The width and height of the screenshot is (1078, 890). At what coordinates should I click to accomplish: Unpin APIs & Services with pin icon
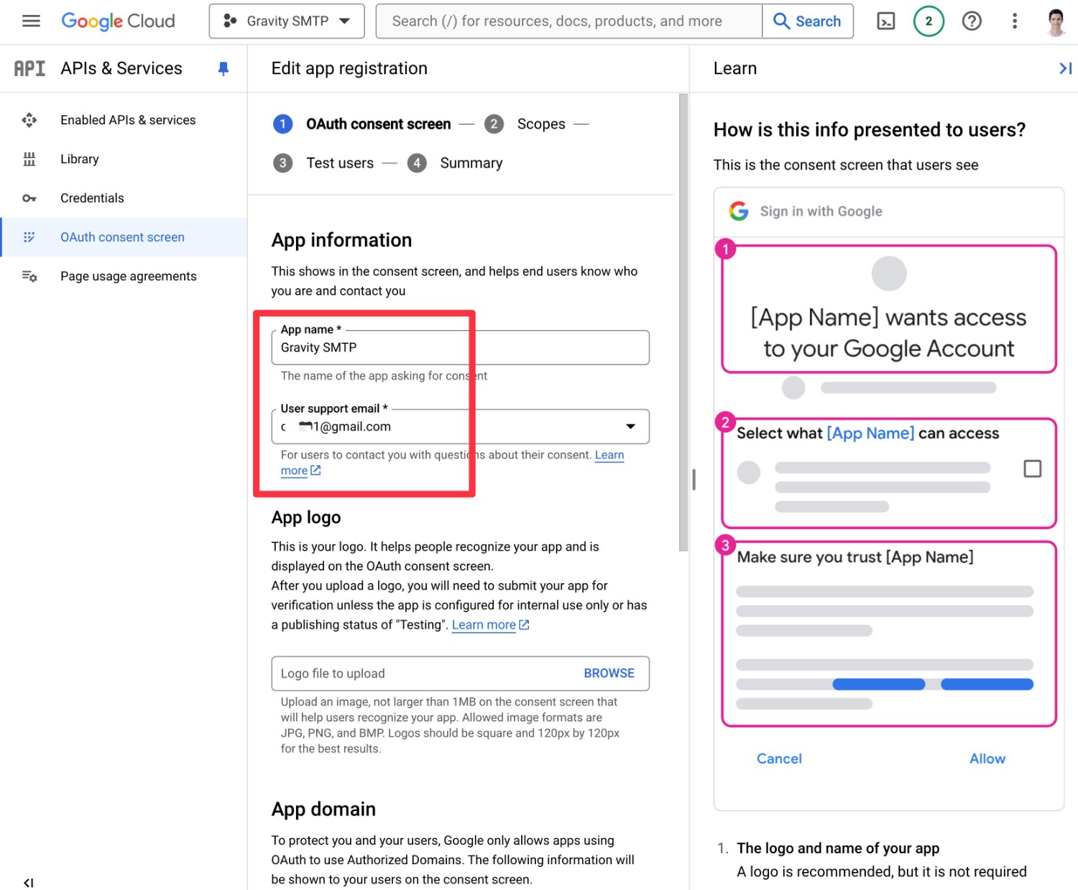point(224,68)
